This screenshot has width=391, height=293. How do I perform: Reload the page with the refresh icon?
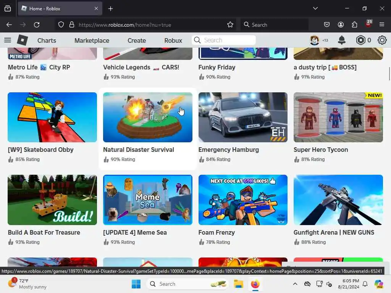coord(37,25)
